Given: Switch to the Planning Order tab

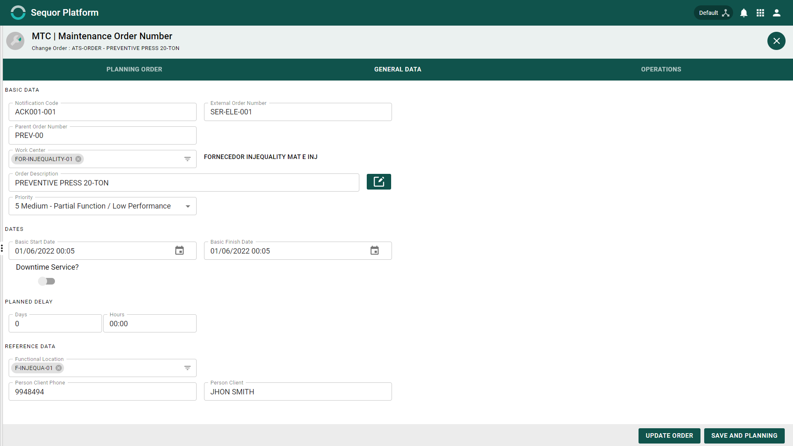Looking at the screenshot, I should coord(134,69).
